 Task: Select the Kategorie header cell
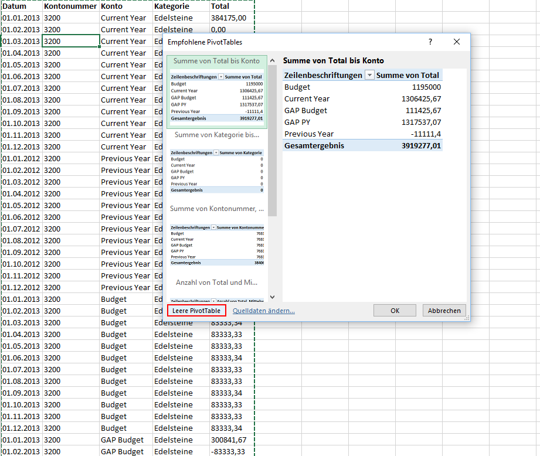point(181,6)
